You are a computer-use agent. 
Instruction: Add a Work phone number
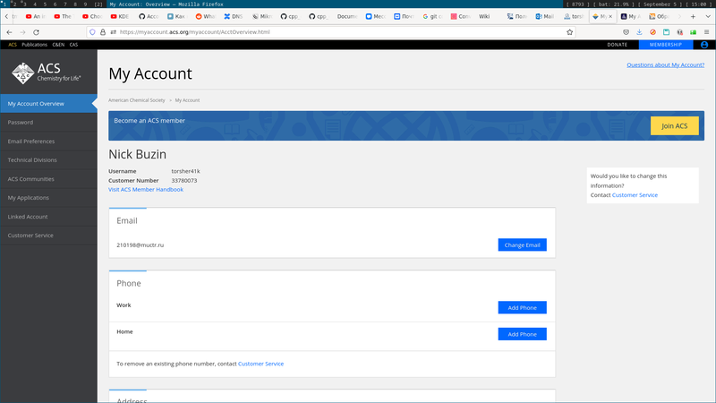pyautogui.click(x=522, y=307)
